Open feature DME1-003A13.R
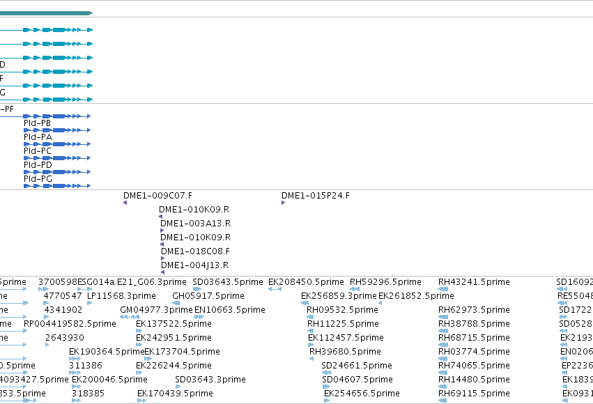Image resolution: width=593 pixels, height=404 pixels. pyautogui.click(x=196, y=224)
